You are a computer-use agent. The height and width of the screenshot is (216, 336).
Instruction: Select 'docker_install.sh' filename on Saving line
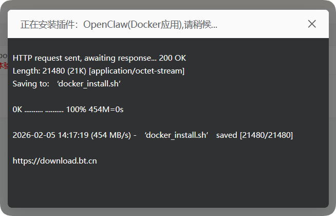tap(89, 84)
